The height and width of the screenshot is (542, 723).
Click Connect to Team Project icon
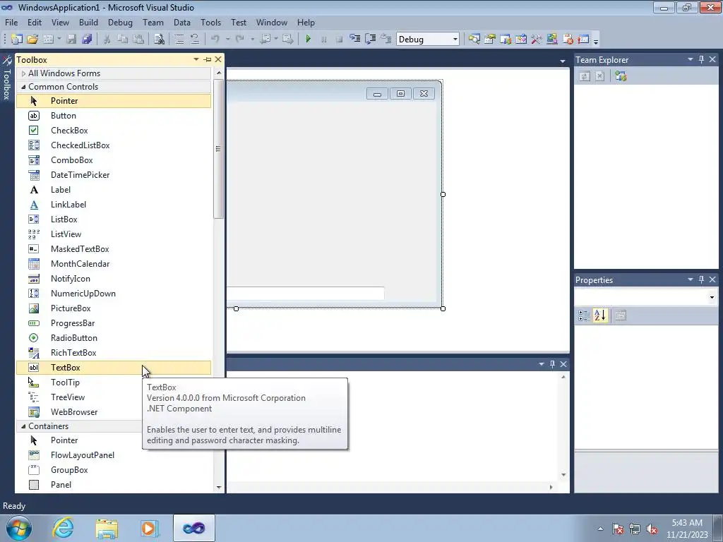point(621,76)
